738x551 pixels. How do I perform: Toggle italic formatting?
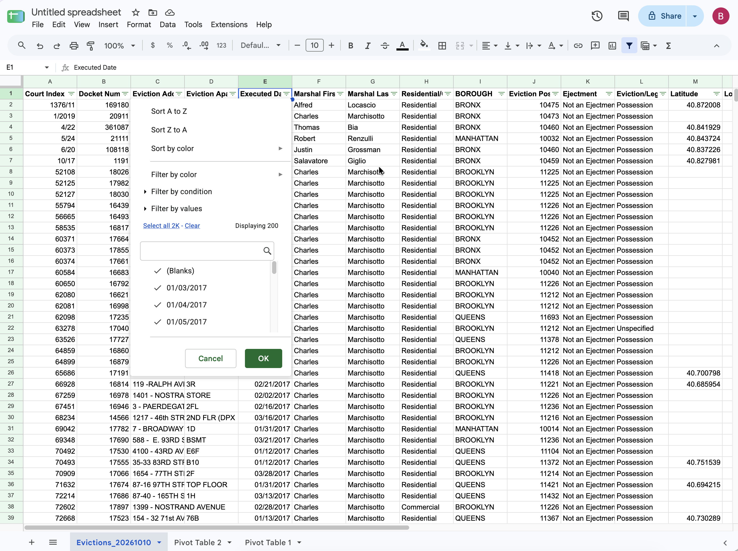368,46
